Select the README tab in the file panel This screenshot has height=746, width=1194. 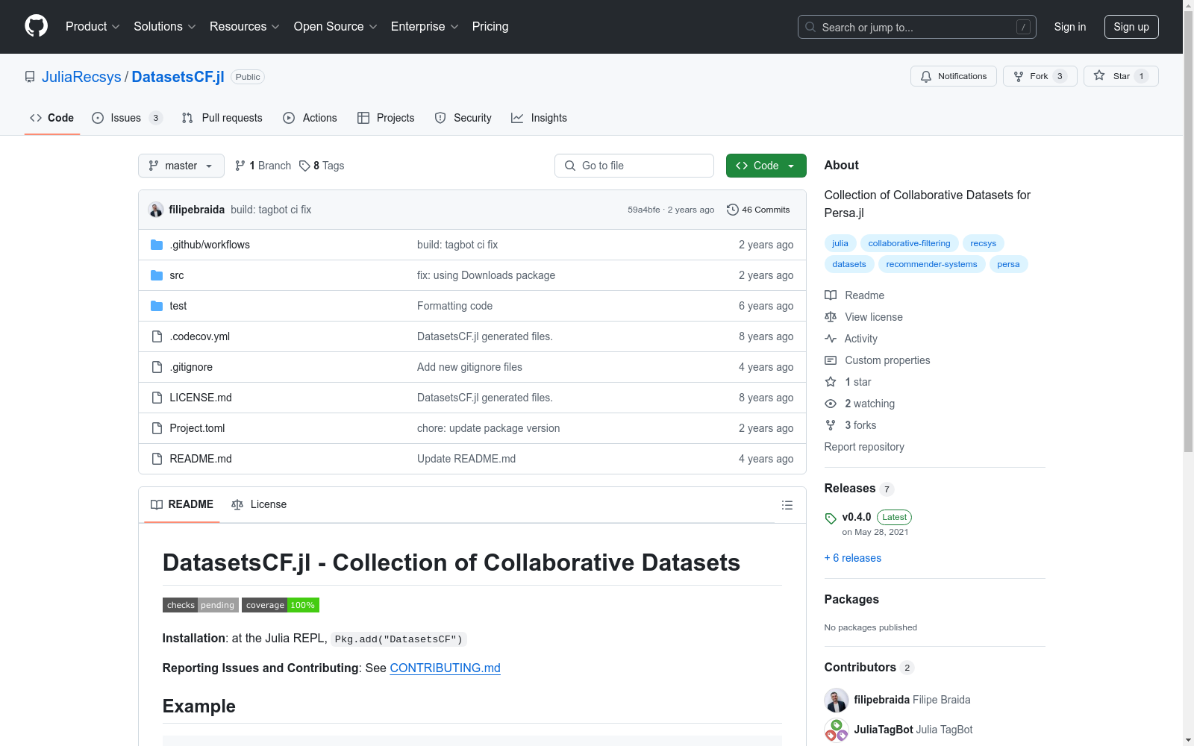tap(182, 504)
